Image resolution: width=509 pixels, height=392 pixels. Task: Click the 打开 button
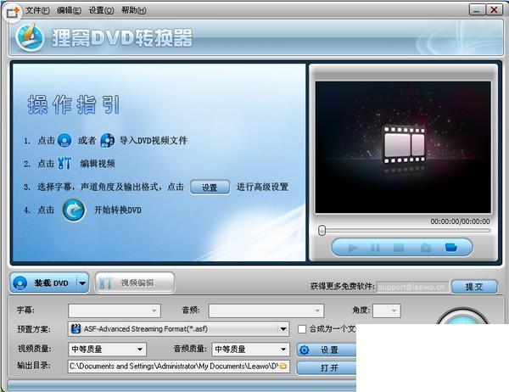pyautogui.click(x=327, y=368)
